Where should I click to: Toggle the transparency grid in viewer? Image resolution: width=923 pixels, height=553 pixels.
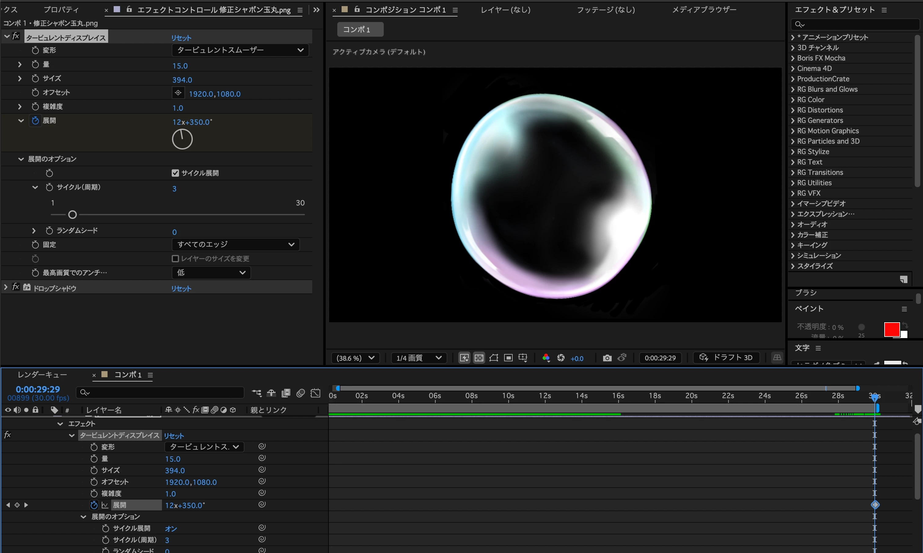coord(479,358)
